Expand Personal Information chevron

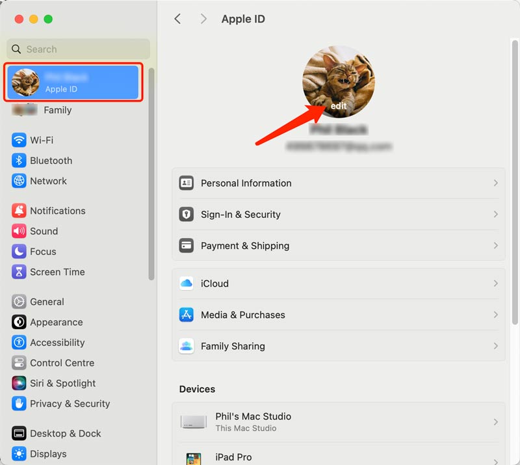click(x=495, y=183)
